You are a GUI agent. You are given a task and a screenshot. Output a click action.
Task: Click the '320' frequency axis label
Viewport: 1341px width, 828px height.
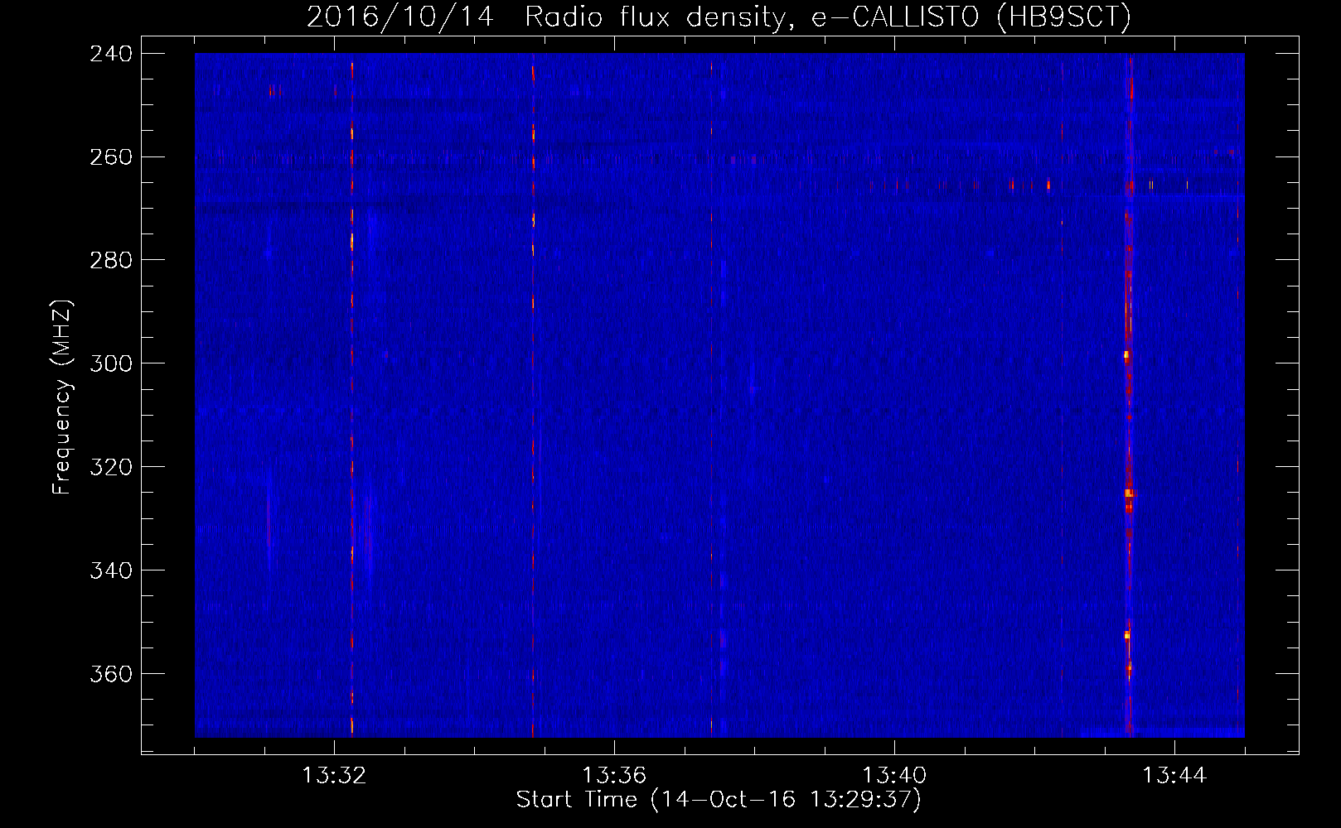pyautogui.click(x=111, y=467)
